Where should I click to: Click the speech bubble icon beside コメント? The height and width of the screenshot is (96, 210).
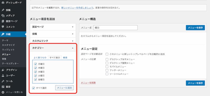click(3, 27)
